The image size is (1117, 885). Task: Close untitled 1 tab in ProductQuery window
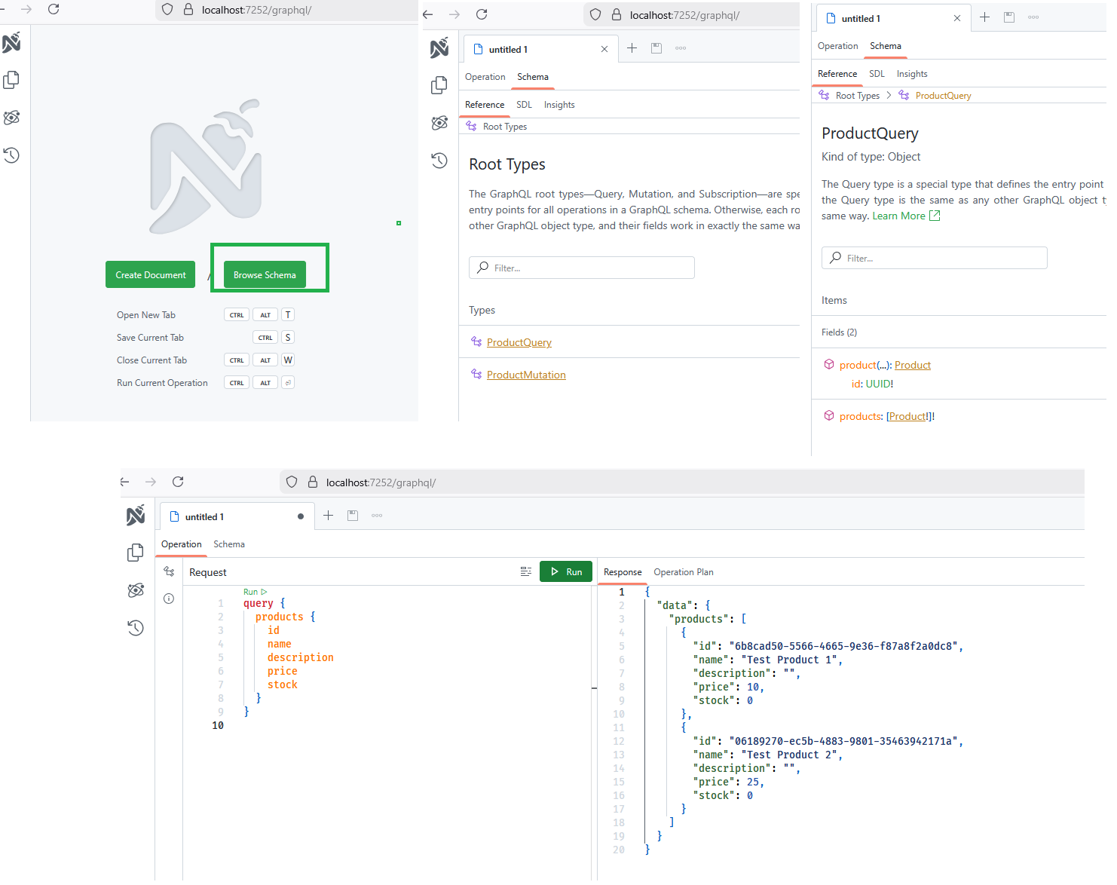click(x=957, y=18)
